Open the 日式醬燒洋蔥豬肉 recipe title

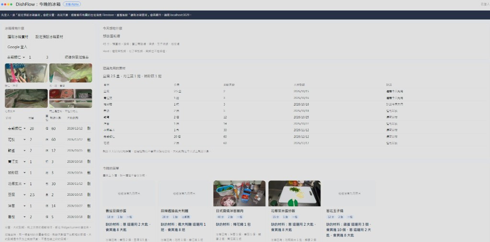(230, 211)
